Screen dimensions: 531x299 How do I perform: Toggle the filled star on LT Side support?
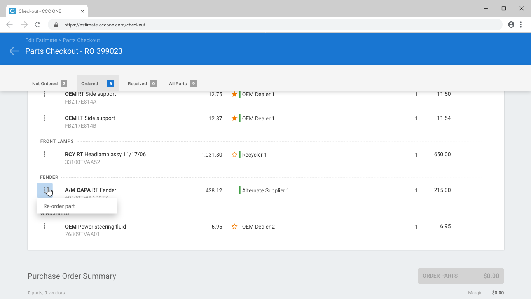tap(234, 118)
